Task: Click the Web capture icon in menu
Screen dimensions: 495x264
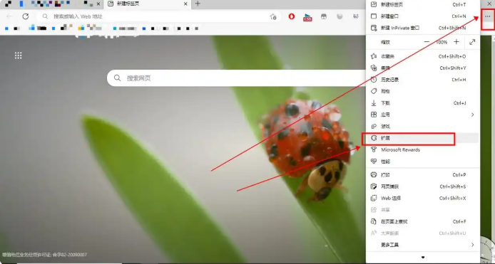Action: pos(374,186)
